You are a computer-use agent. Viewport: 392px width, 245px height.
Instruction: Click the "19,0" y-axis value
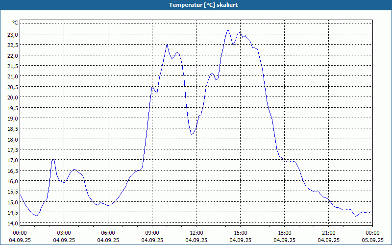coord(13,119)
